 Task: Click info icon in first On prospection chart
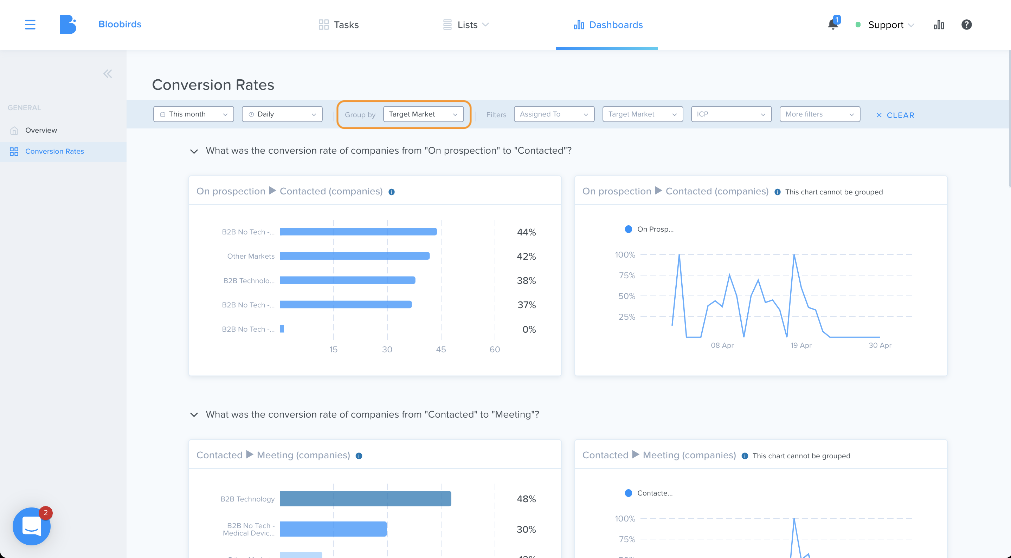click(x=391, y=192)
